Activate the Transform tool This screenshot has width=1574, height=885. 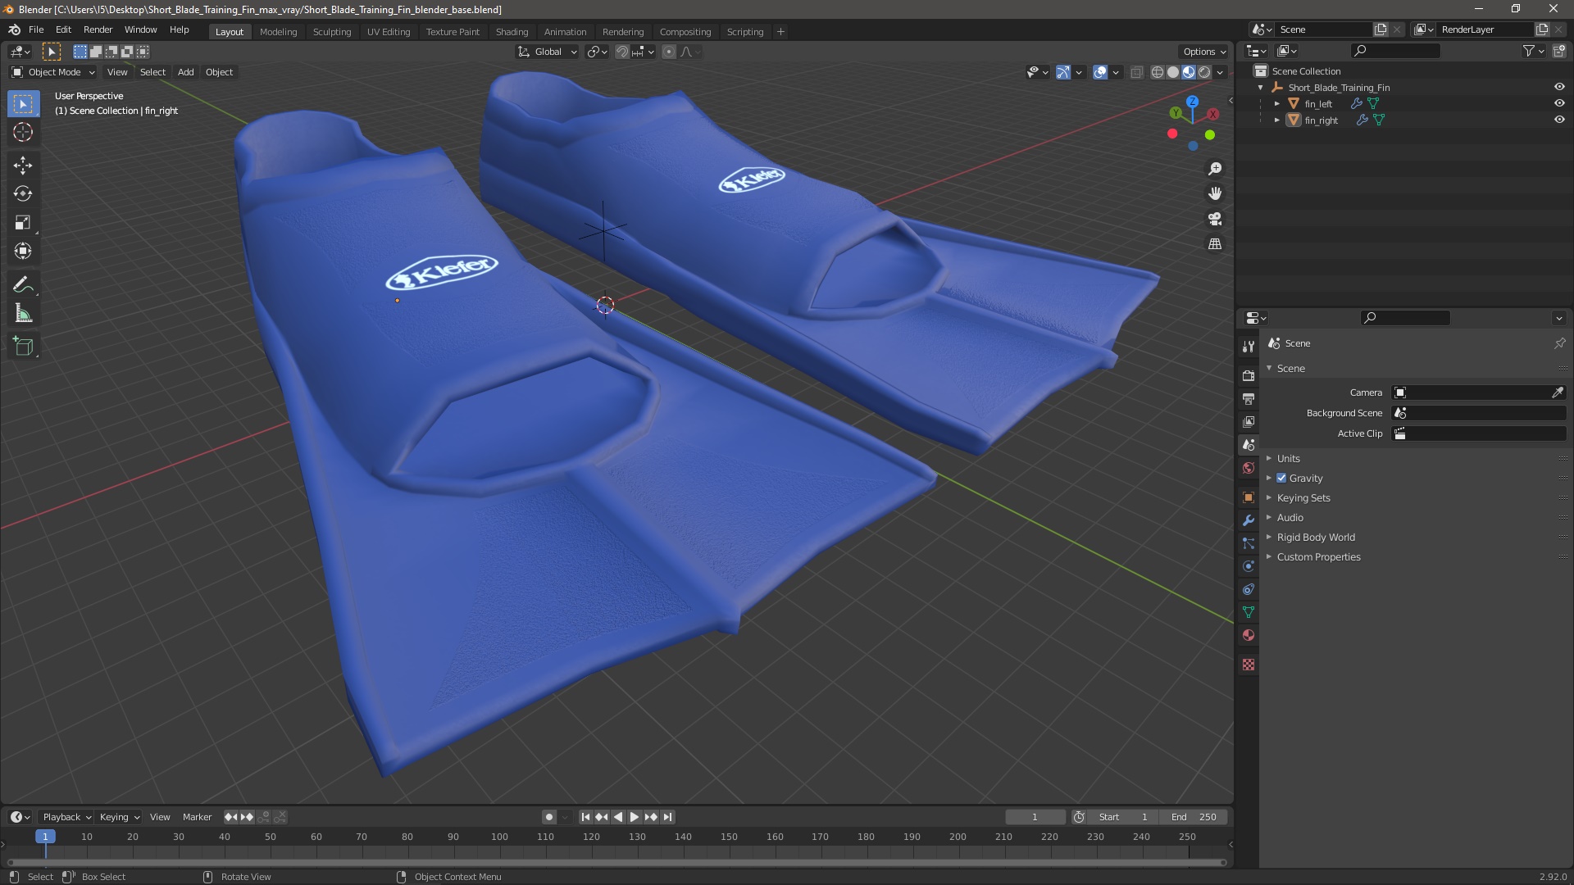coord(23,252)
